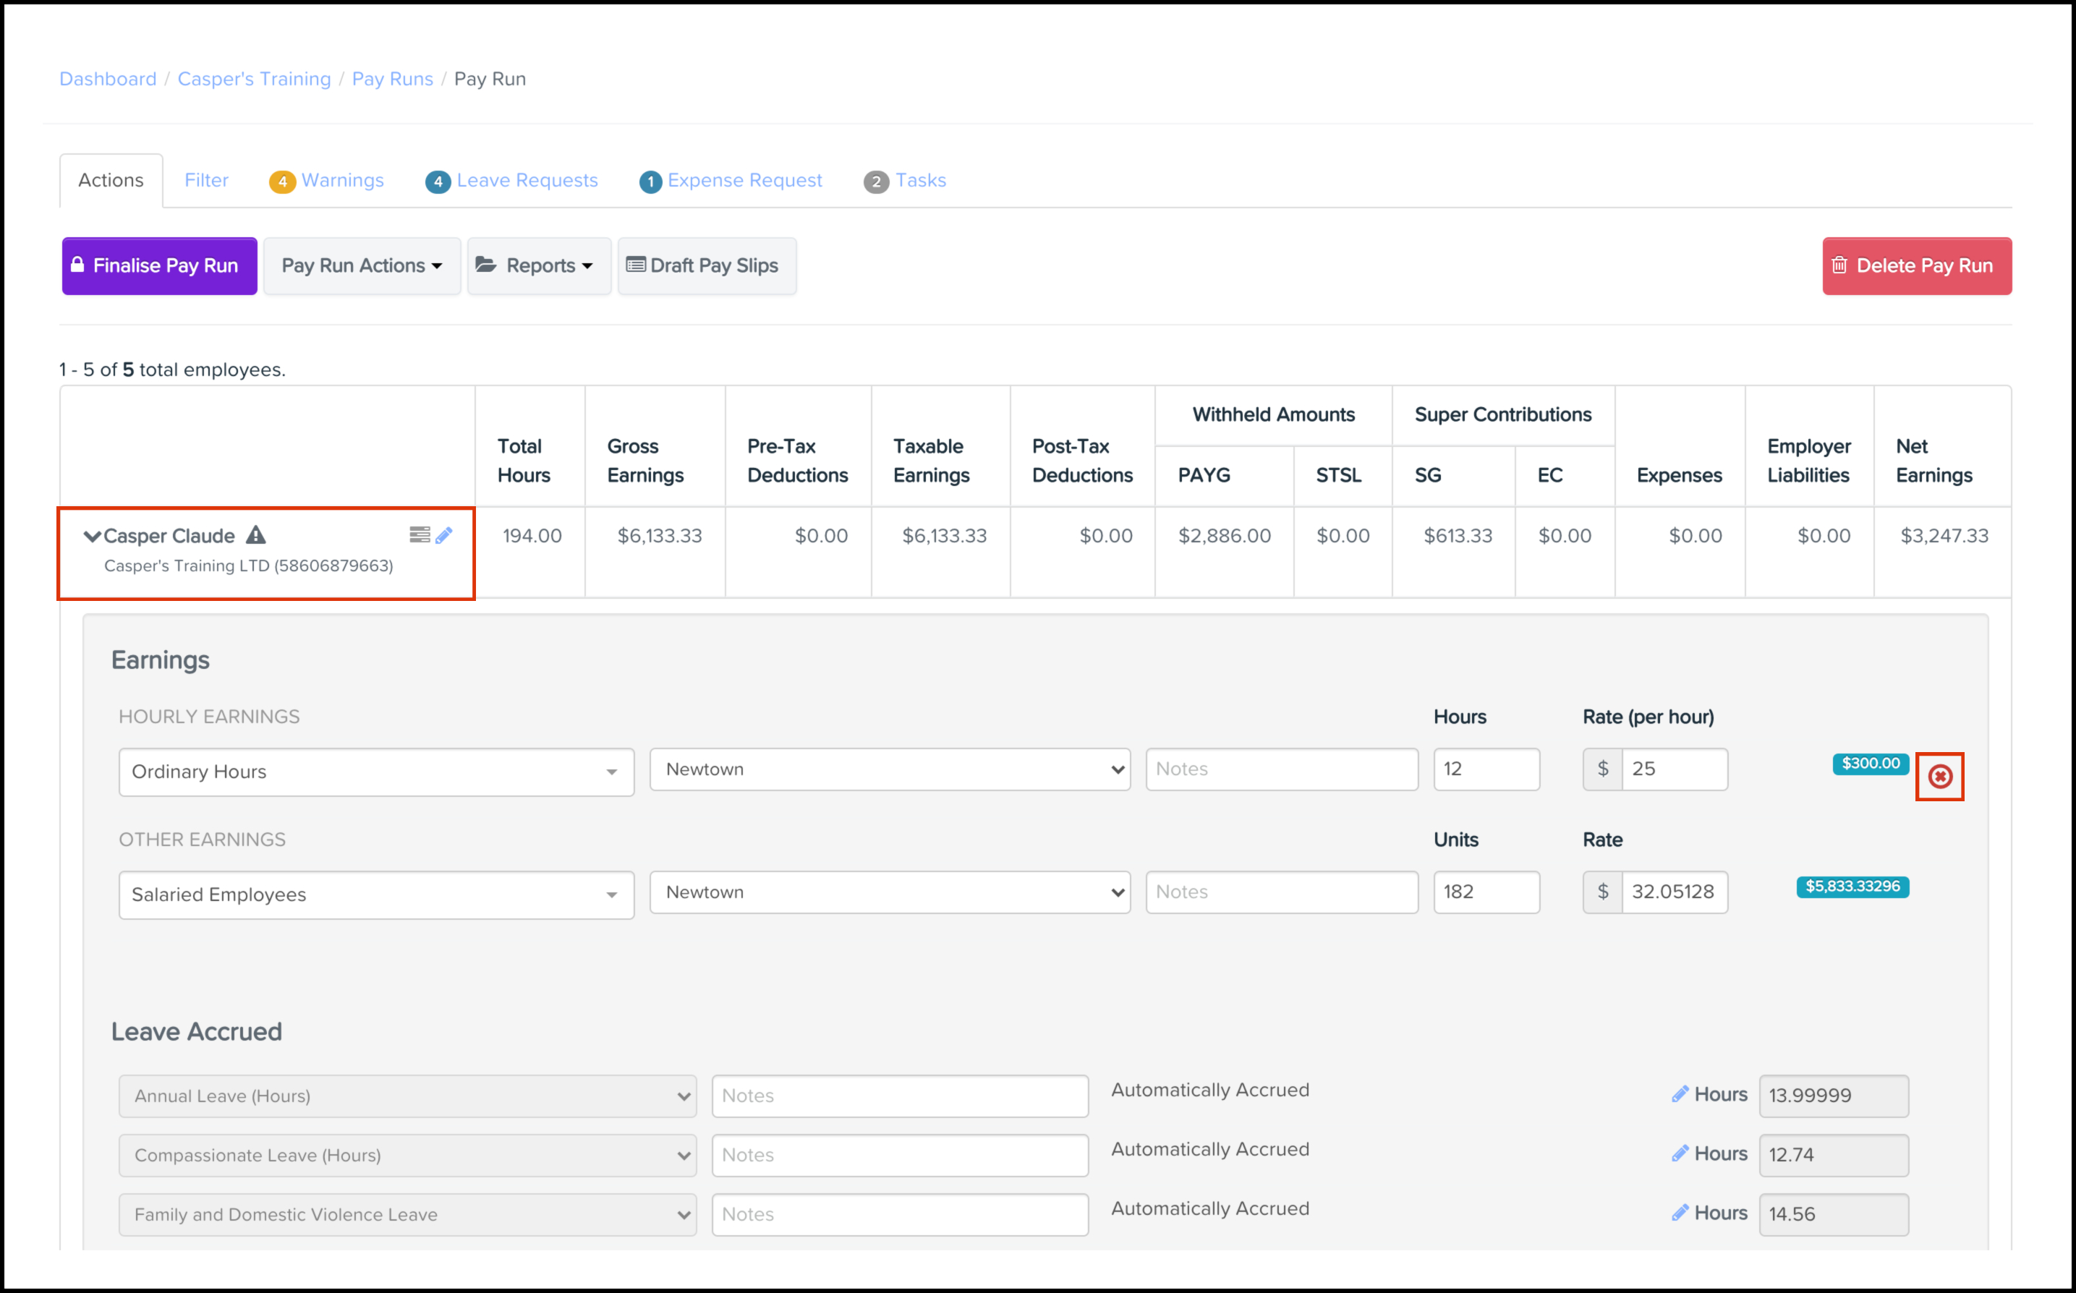This screenshot has height=1293, width=2076.
Task: Collapse the Casper Claude employee row
Action: click(92, 536)
